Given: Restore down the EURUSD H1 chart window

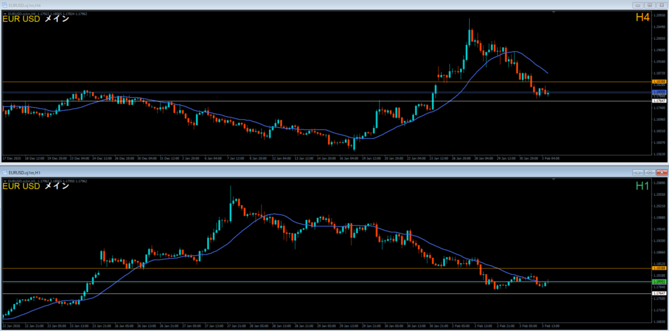Looking at the screenshot, I should 649,172.
